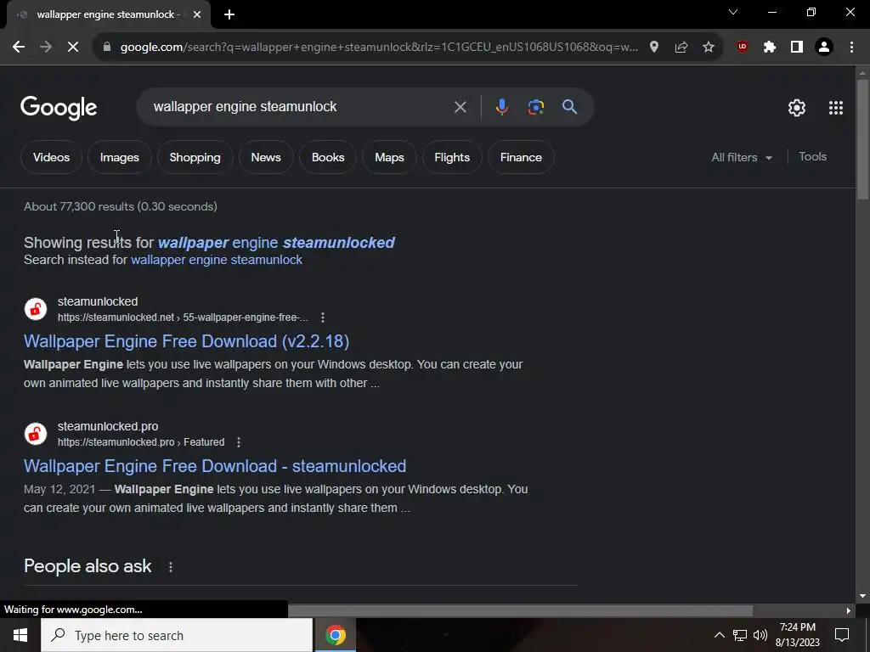870x652 pixels.
Task: Open the Extensions puzzle menu
Action: click(x=770, y=48)
